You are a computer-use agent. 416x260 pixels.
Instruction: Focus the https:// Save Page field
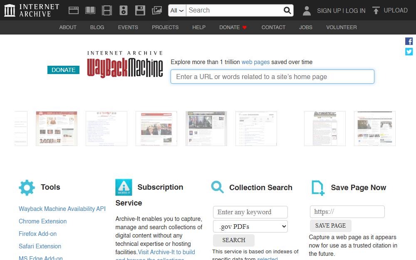(347, 212)
